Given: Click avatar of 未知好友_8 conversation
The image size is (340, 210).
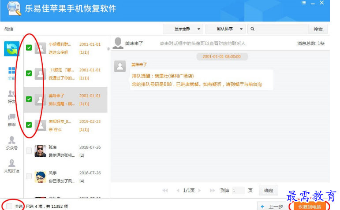Looking at the screenshot, I should click(40, 125).
